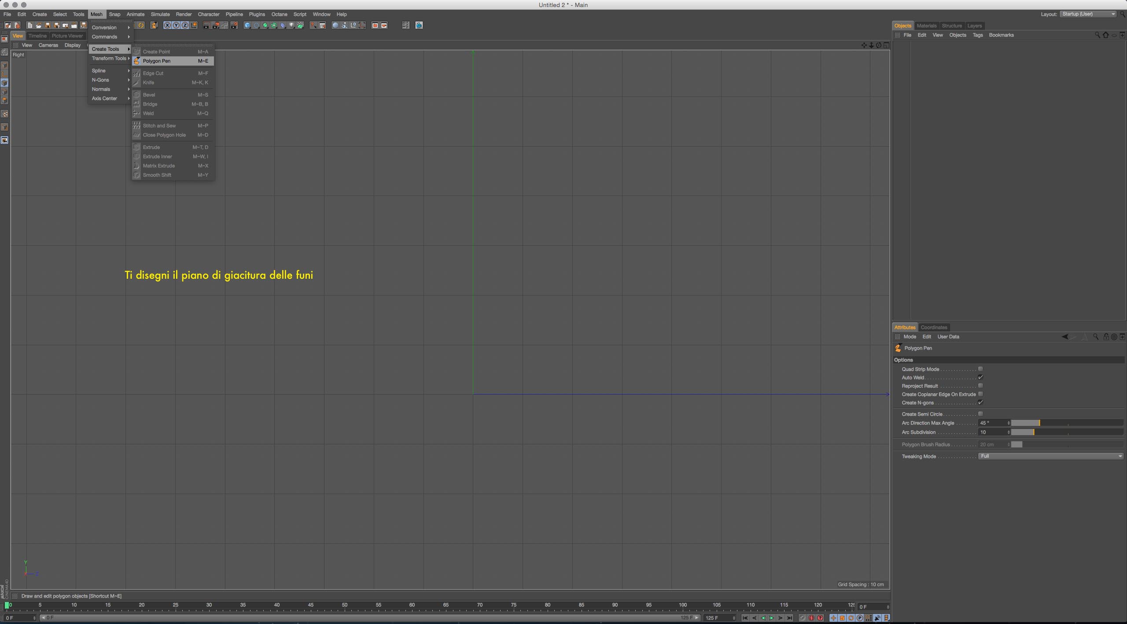Click the Light object toolbar icon
This screenshot has height=624, width=1127.
[291, 26]
